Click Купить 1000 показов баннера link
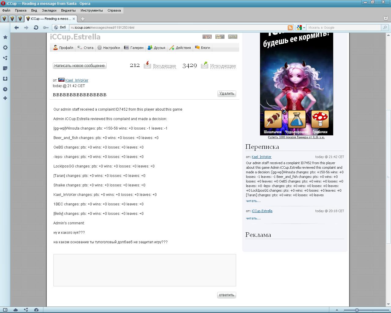This screenshot has height=313, width=391. (296, 137)
